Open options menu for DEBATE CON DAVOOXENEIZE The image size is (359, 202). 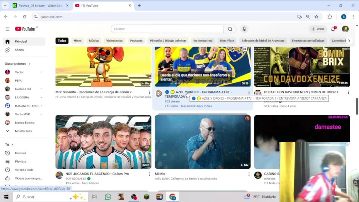(x=348, y=92)
